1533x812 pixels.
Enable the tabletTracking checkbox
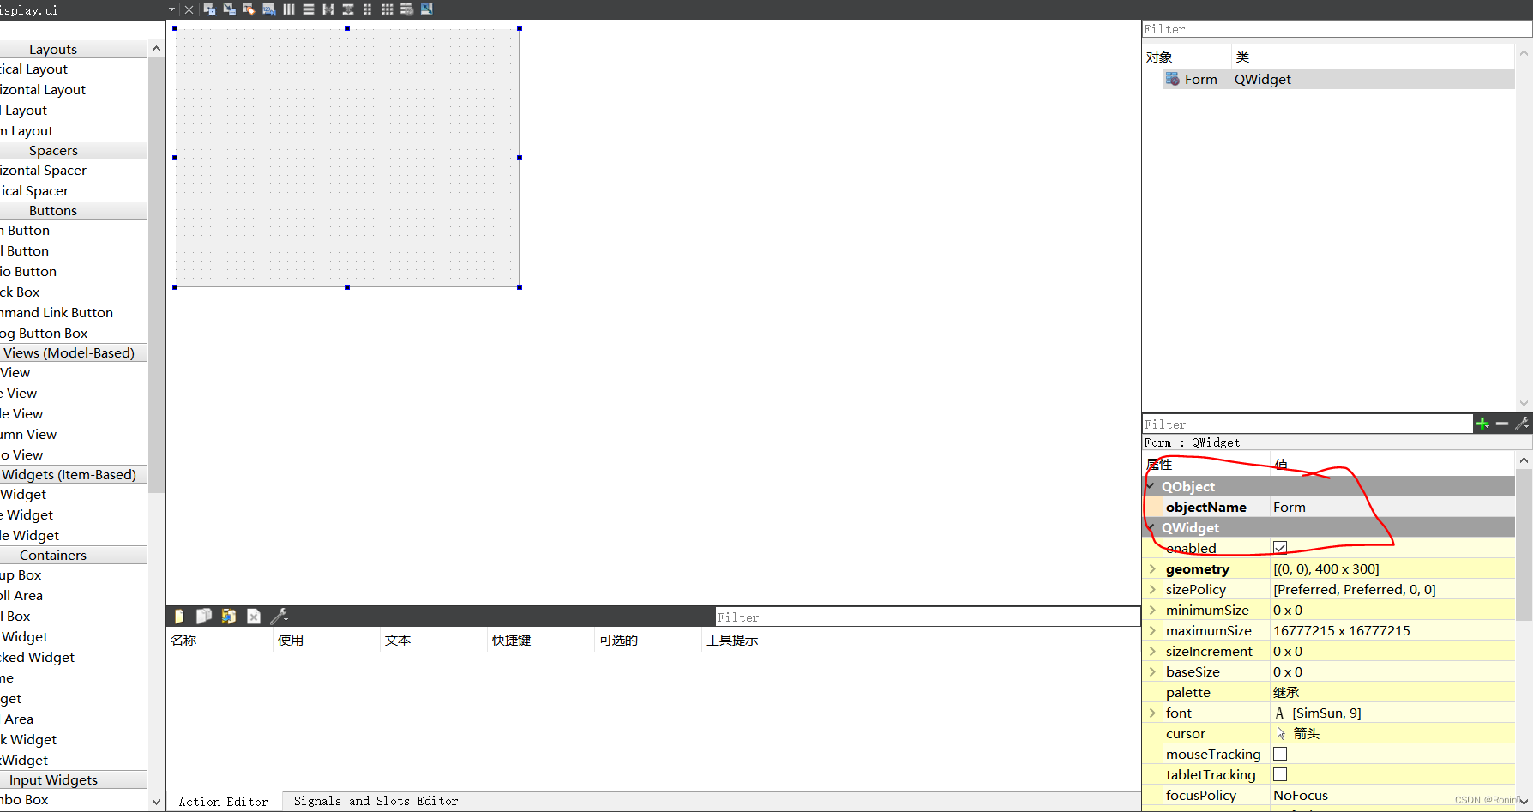point(1280,774)
